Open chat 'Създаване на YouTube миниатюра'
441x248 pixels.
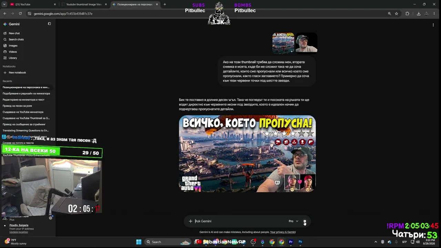(x=23, y=112)
